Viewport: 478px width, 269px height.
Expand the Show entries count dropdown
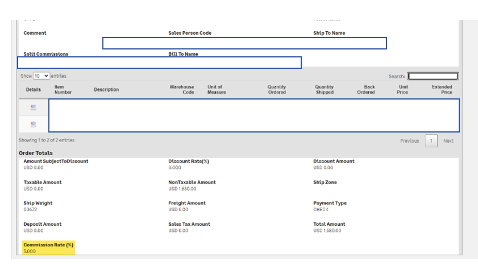(41, 76)
